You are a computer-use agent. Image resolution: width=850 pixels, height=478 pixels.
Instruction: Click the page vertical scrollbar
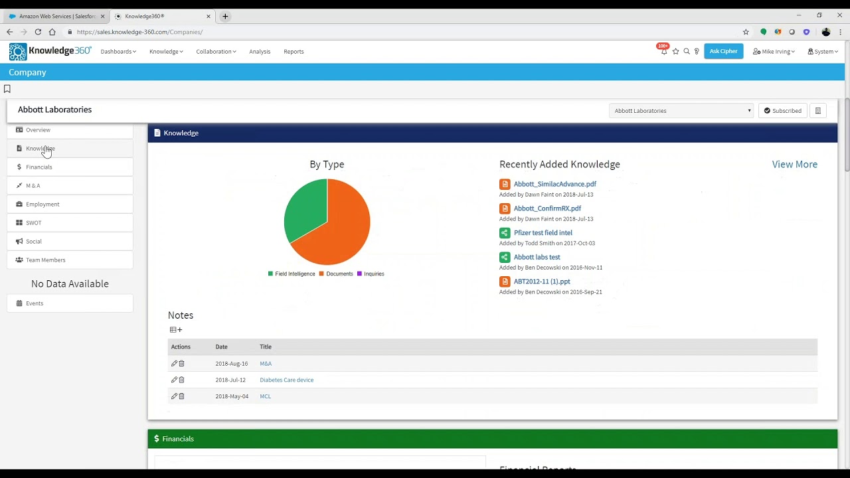[847, 135]
